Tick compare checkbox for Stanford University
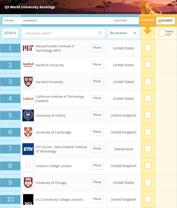 pos(148,65)
